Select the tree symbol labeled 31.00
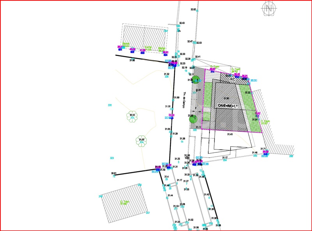 [141, 141]
